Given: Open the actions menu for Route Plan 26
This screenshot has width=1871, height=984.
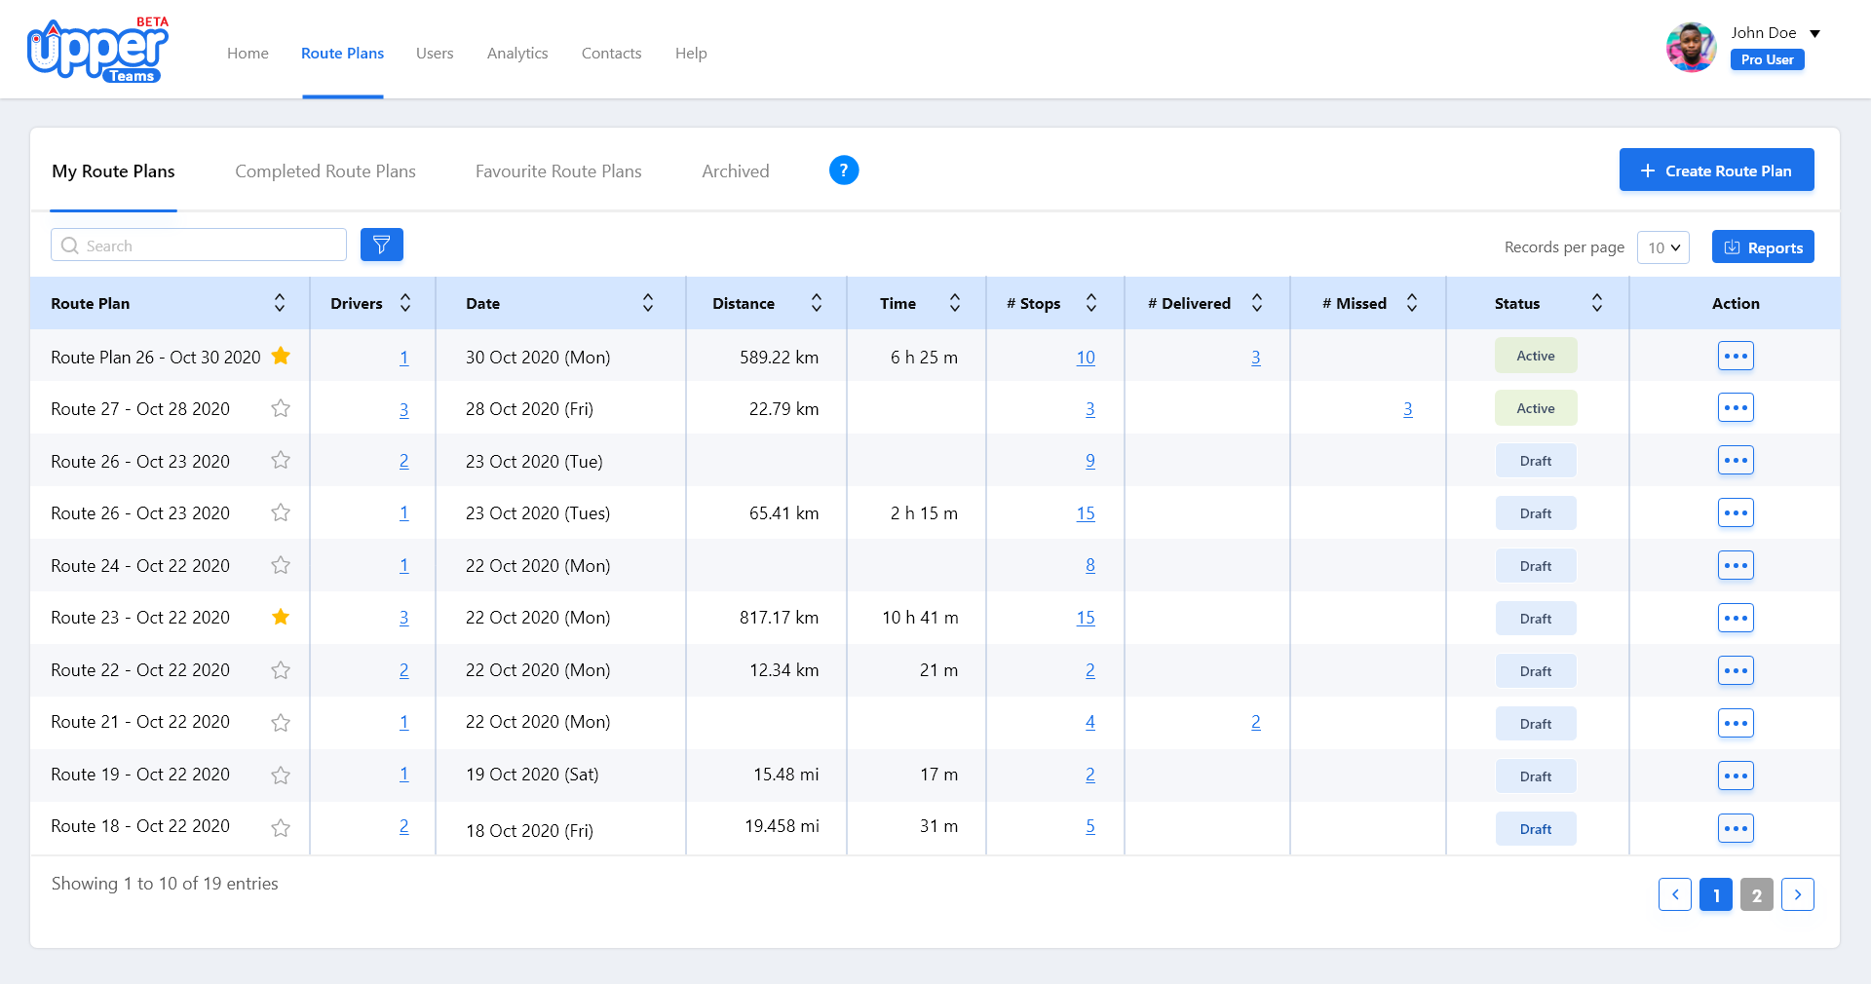Looking at the screenshot, I should (1736, 356).
